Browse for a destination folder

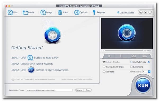click(x=79, y=90)
